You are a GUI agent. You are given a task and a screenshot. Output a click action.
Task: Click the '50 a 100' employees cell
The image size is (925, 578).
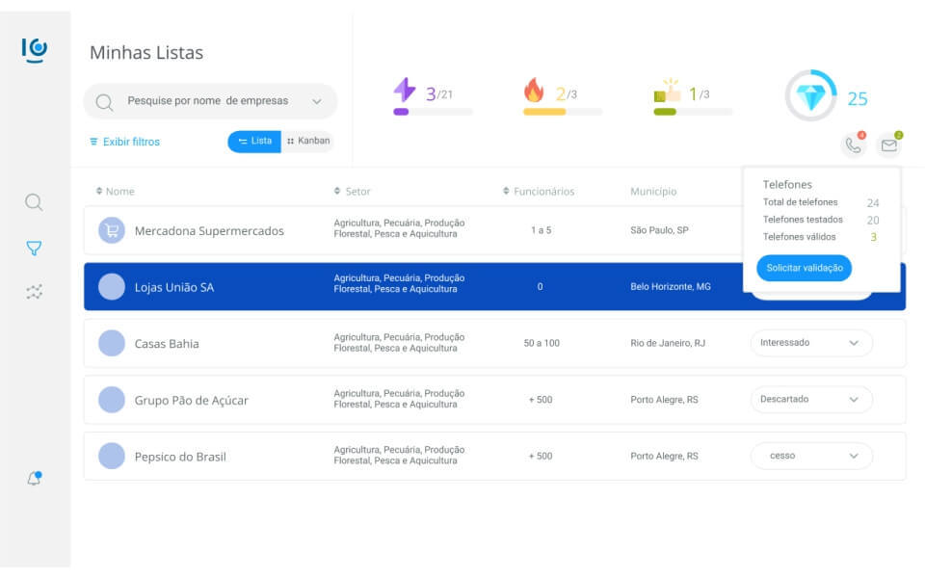(542, 343)
